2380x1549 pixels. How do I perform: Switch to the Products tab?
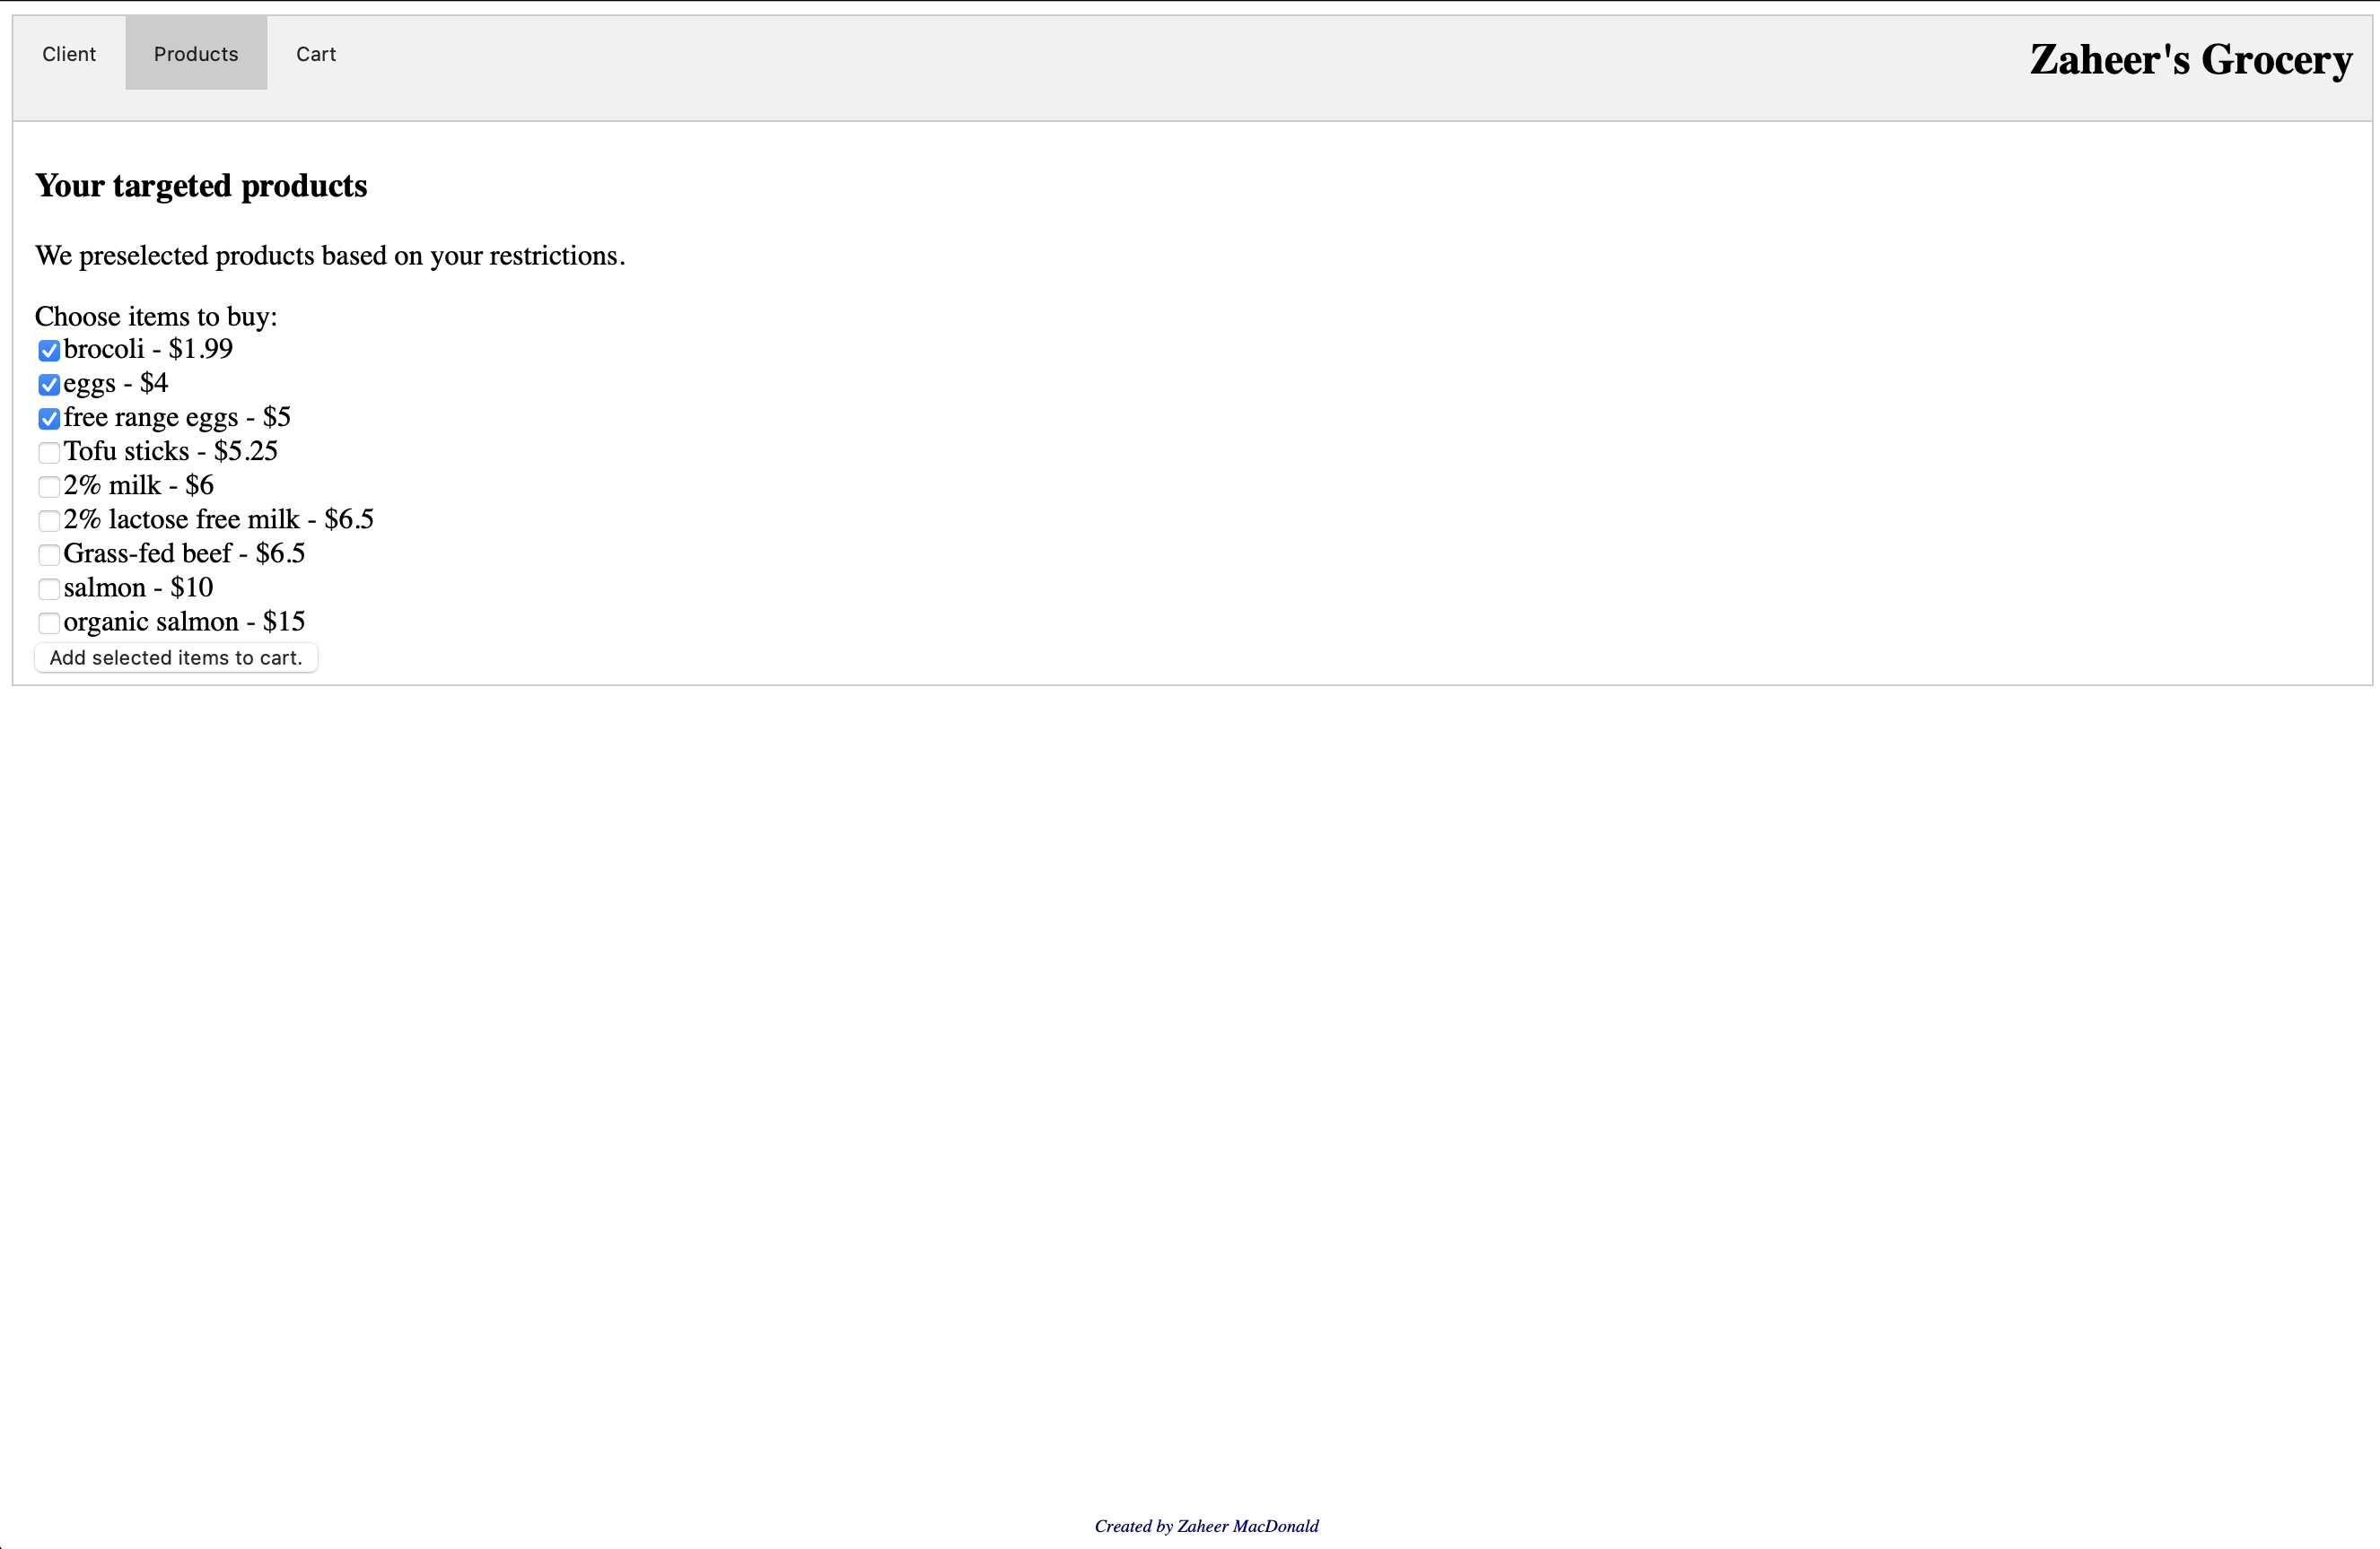tap(196, 54)
